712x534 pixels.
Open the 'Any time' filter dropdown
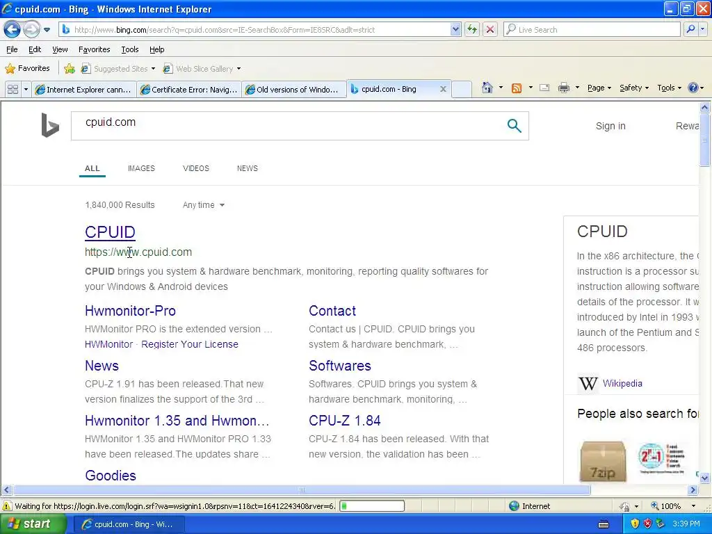(204, 205)
